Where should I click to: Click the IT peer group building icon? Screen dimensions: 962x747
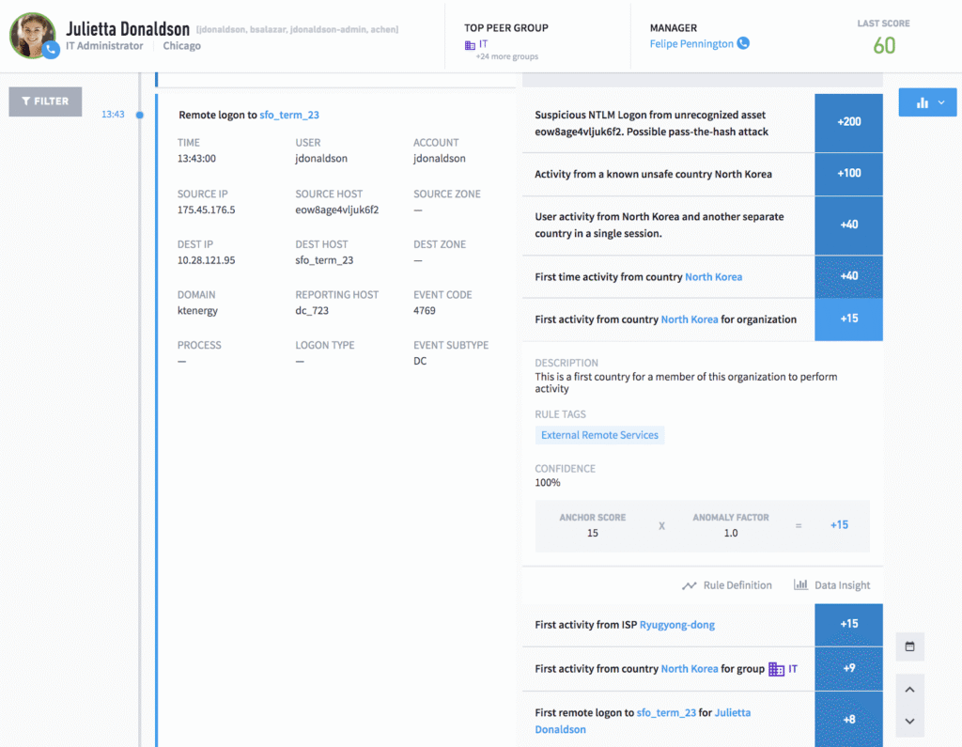click(x=470, y=44)
